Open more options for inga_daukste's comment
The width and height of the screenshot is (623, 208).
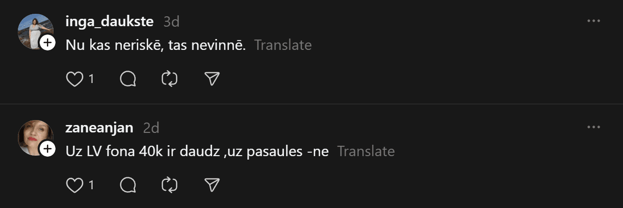coord(593,21)
